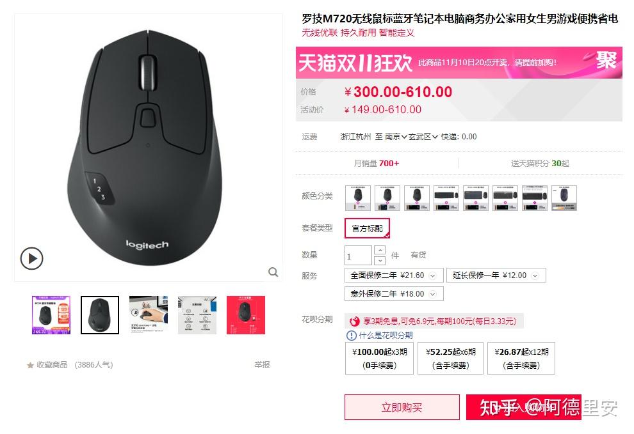Select the first color option swatch
Viewport: 634px width, 434px height.
pyautogui.click(x=358, y=198)
